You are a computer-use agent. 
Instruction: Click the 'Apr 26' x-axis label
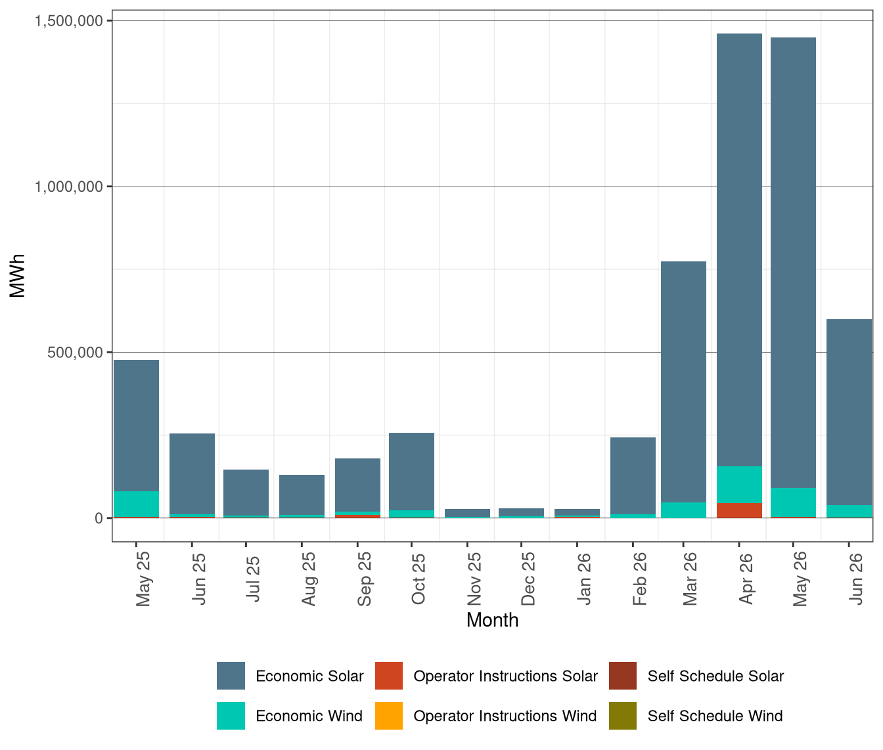click(x=746, y=579)
